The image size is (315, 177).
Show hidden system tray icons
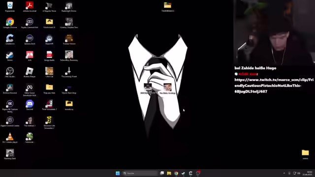tap(284, 173)
